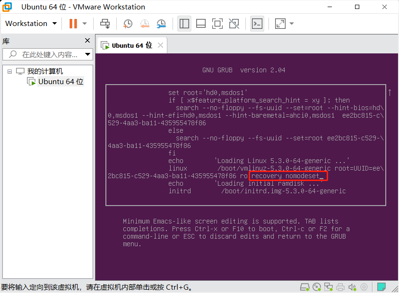Viewport: 399px width, 293px height.
Task: Click the network adapter status icon
Action: coord(329,286)
